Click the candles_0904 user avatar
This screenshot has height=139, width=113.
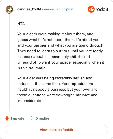point(9,9)
